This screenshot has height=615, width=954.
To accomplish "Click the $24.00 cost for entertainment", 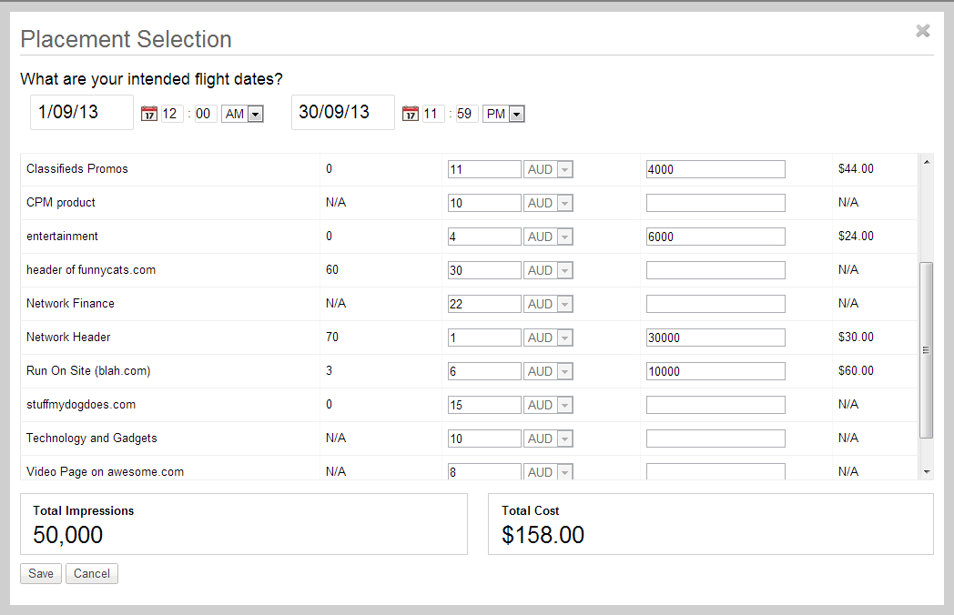I will coord(856,236).
